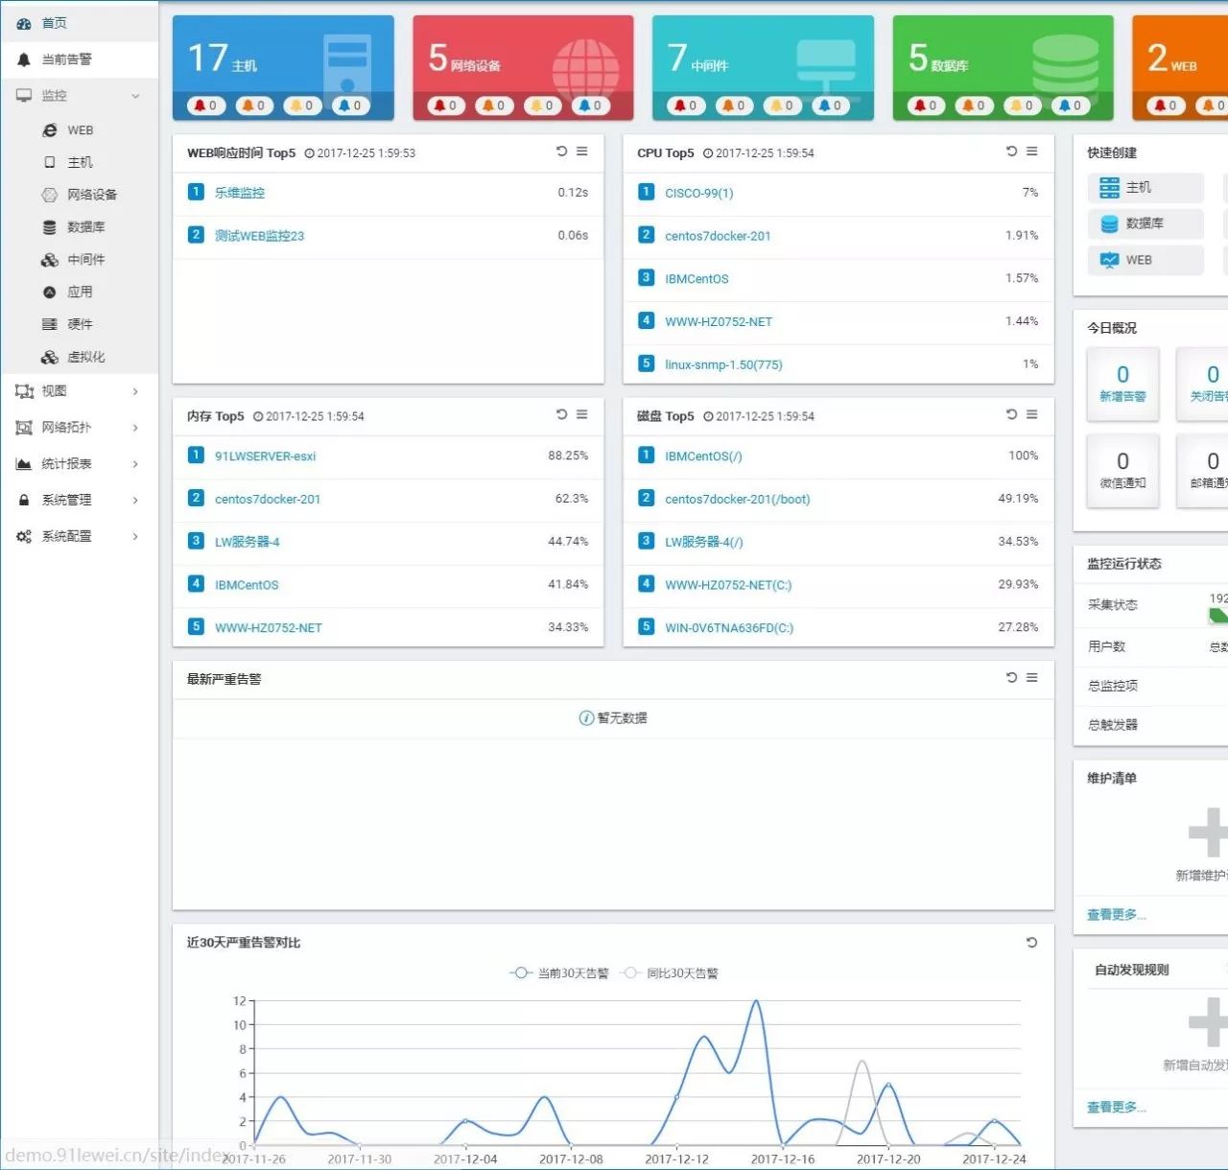Open 91LWSERVER-esxi memory entry
1228x1170 pixels.
click(x=265, y=456)
